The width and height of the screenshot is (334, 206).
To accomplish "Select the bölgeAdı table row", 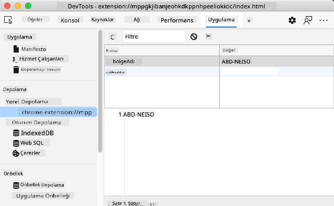I will tap(219, 61).
